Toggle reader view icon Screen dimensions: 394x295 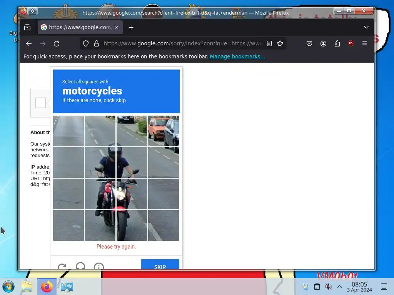(x=269, y=44)
